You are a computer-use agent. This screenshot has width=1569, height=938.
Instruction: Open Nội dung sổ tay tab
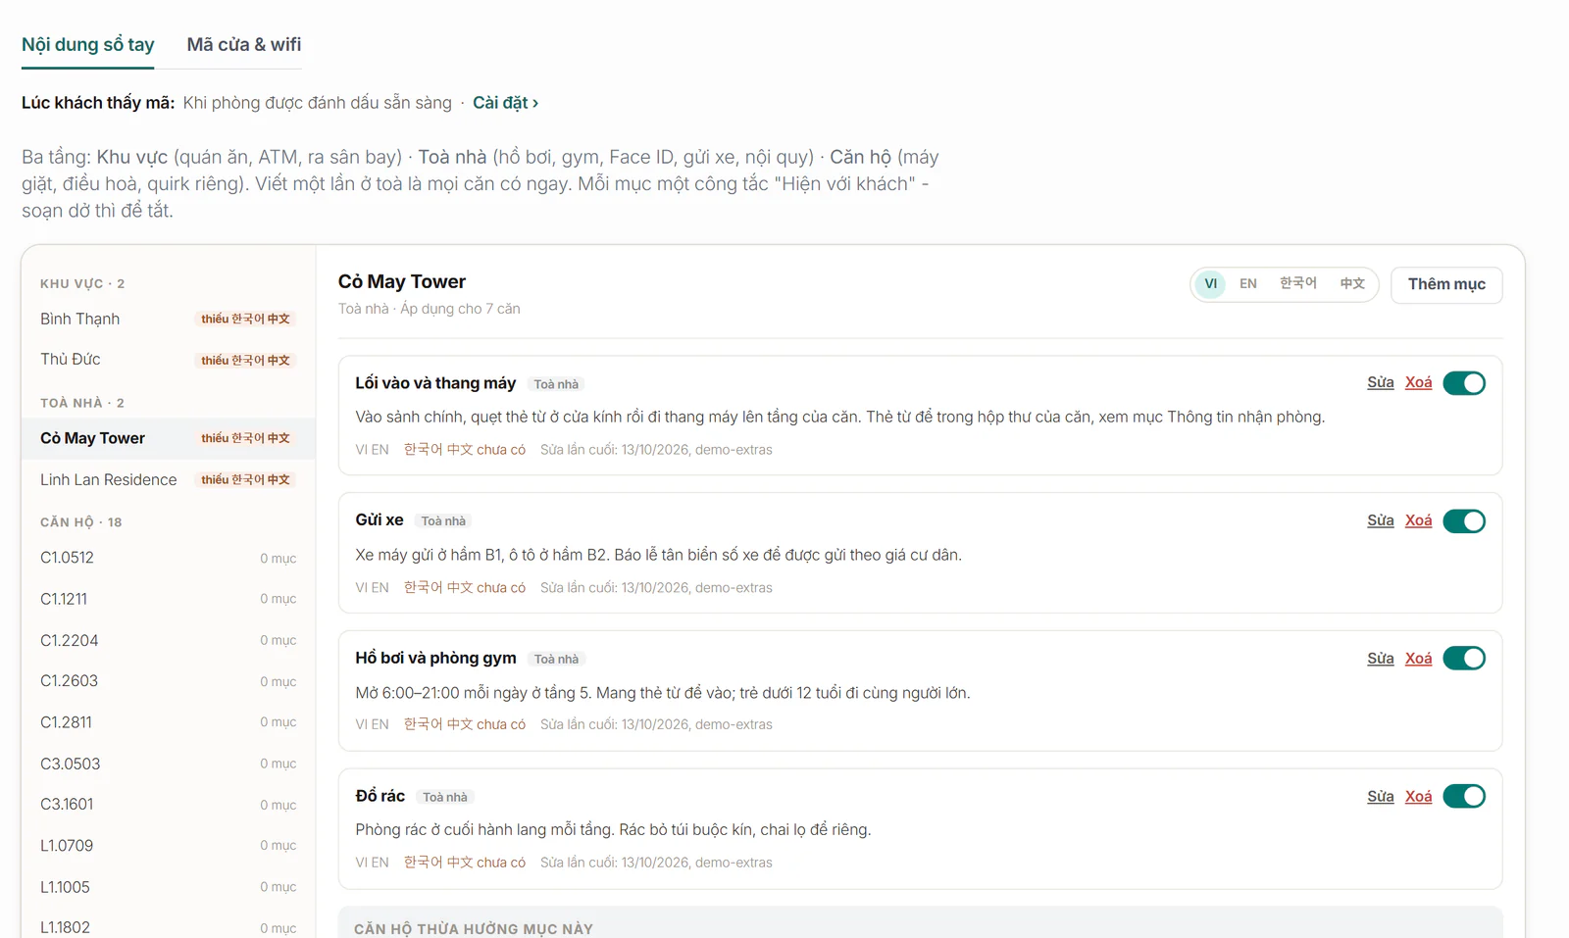pos(88,45)
